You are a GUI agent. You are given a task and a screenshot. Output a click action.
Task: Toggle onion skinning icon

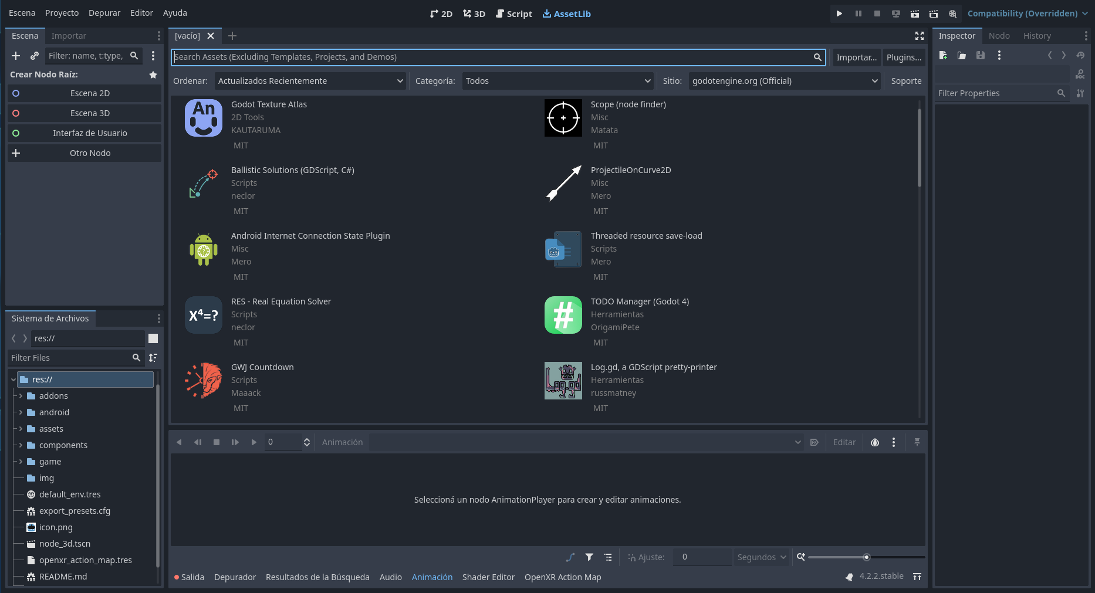(x=875, y=442)
